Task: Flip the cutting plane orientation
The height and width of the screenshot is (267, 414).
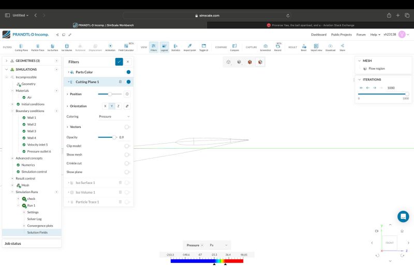Action: pyautogui.click(x=127, y=106)
